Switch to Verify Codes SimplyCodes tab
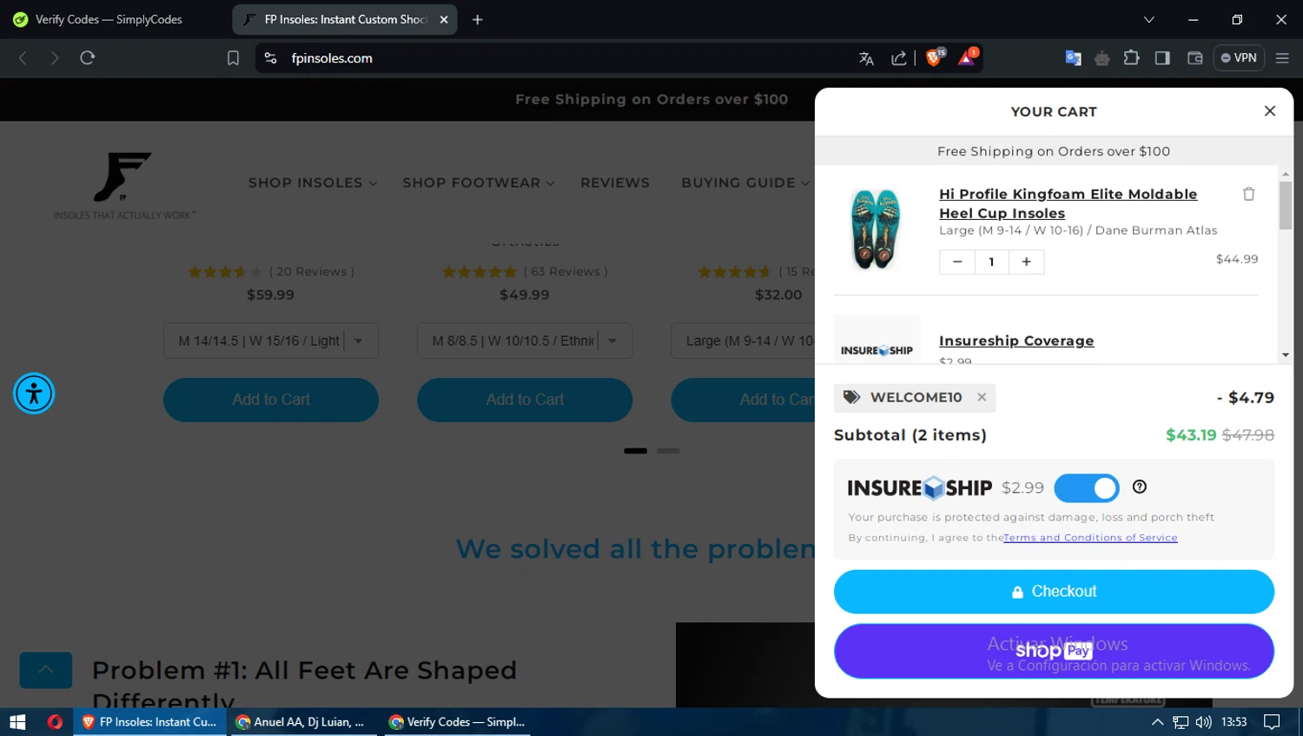1303x736 pixels. point(109,19)
